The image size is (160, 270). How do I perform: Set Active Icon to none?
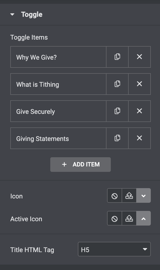pyautogui.click(x=115, y=218)
